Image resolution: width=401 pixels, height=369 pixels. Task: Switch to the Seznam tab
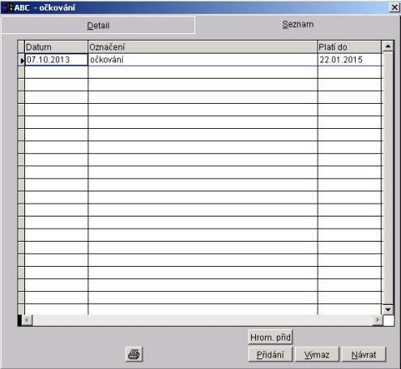click(x=298, y=24)
